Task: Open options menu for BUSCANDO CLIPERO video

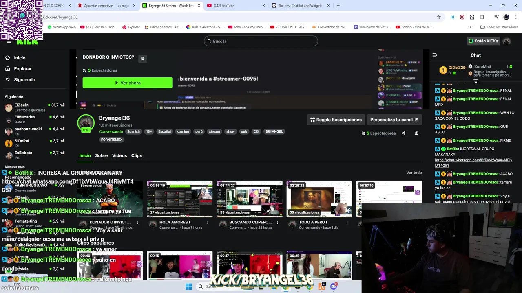Action: tap(278, 223)
